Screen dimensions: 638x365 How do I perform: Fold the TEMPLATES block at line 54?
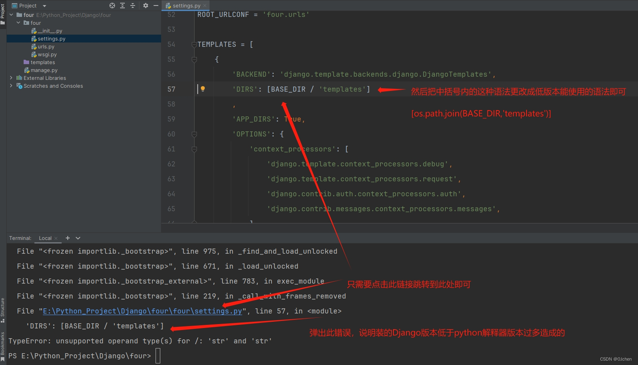tap(194, 45)
